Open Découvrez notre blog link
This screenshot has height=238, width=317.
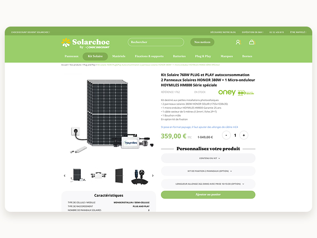(223, 32)
